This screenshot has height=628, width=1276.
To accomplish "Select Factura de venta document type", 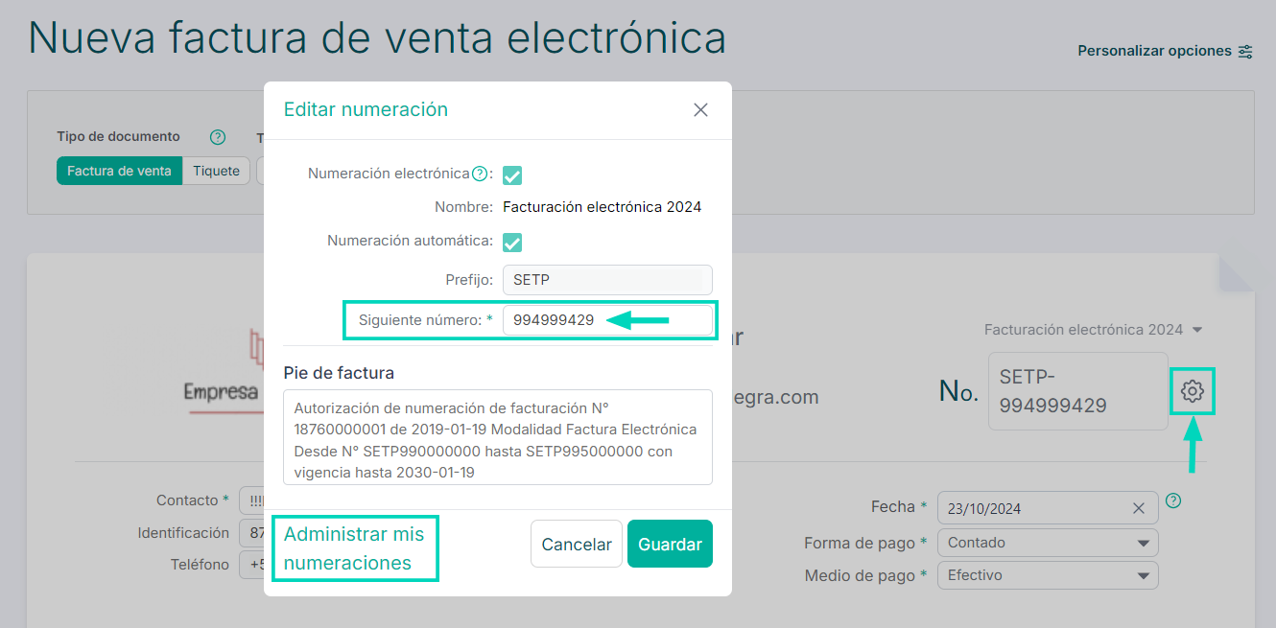I will coord(119,171).
